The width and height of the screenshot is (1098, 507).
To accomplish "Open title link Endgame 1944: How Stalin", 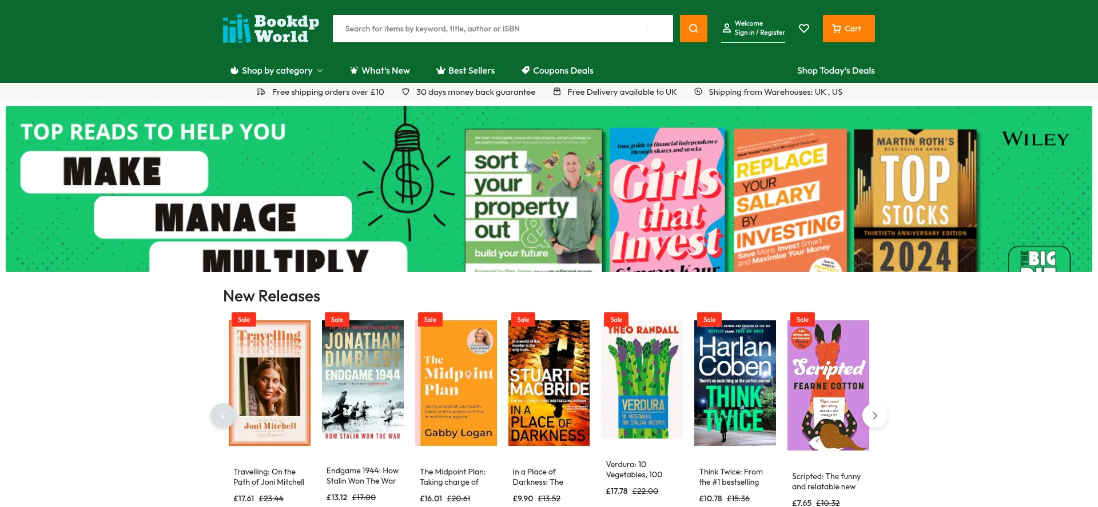I will [x=363, y=476].
